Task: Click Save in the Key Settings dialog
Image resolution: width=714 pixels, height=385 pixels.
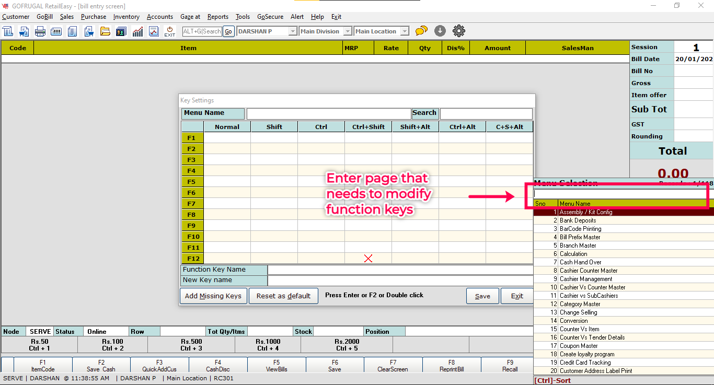Action: pos(482,296)
